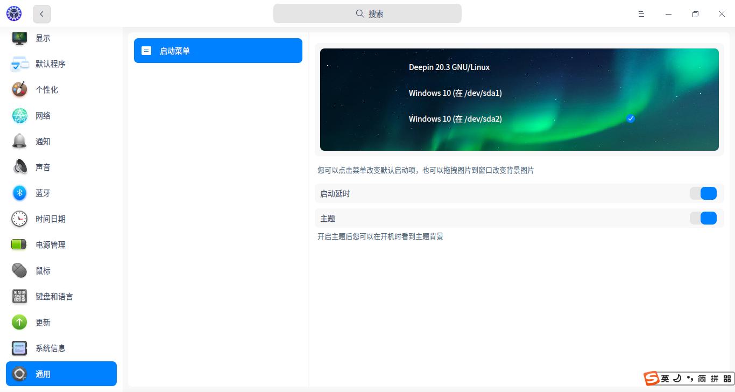Open 个性化 settings from sidebar
The image size is (735, 392).
coord(19,89)
